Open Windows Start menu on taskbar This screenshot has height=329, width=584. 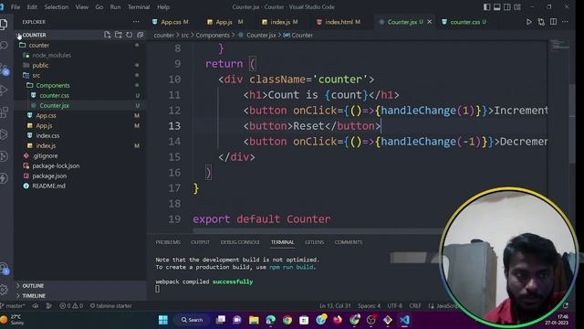click(163, 320)
